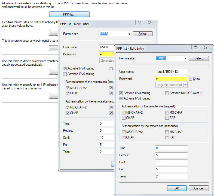Image resolution: width=214 pixels, height=196 pixels.
Task: Click the help button in Edit Entry dialog
Action: click(x=195, y=47)
